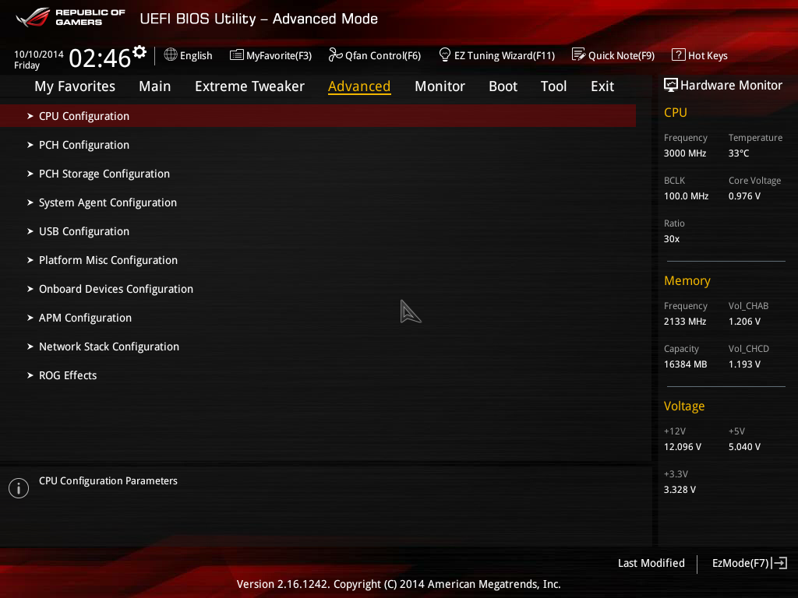Click the globe language icon
Screen dimensions: 798x598
click(x=171, y=55)
